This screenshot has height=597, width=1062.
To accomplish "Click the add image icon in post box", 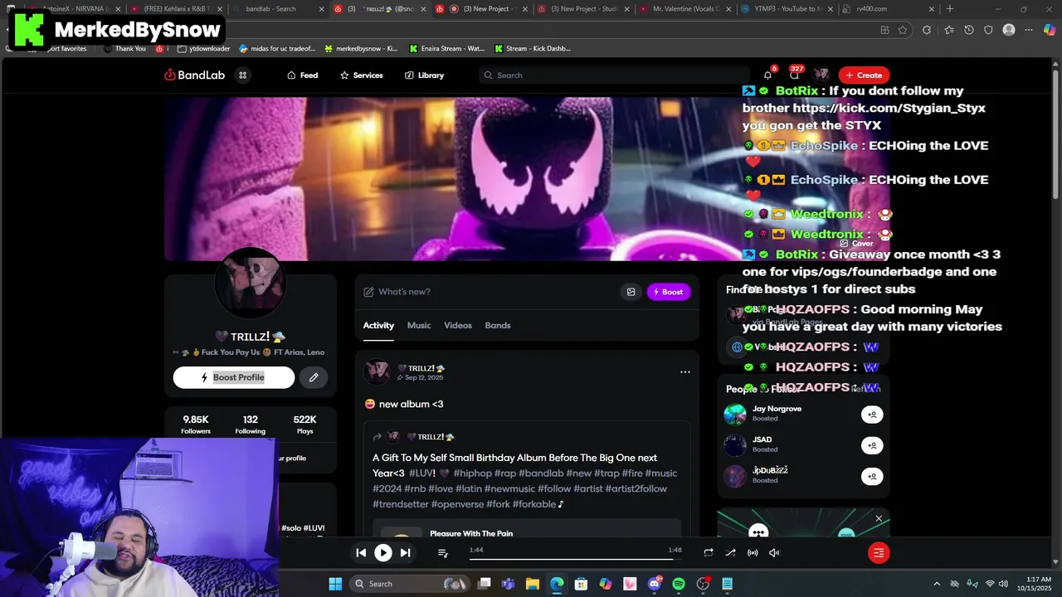I will point(631,292).
